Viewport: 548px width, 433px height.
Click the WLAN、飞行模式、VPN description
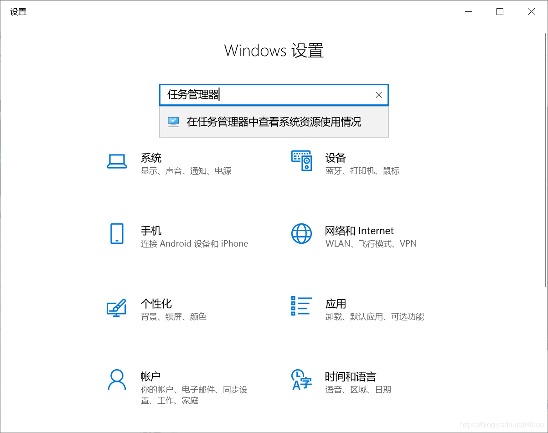(371, 244)
